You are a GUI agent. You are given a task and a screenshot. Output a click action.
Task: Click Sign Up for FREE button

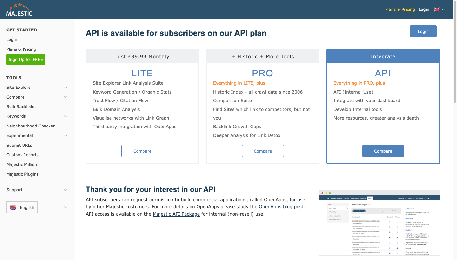[26, 60]
